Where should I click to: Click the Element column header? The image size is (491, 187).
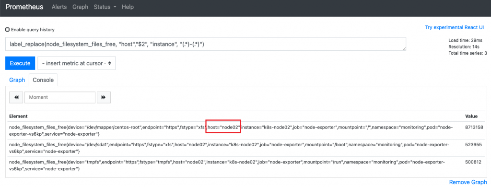pos(19,116)
